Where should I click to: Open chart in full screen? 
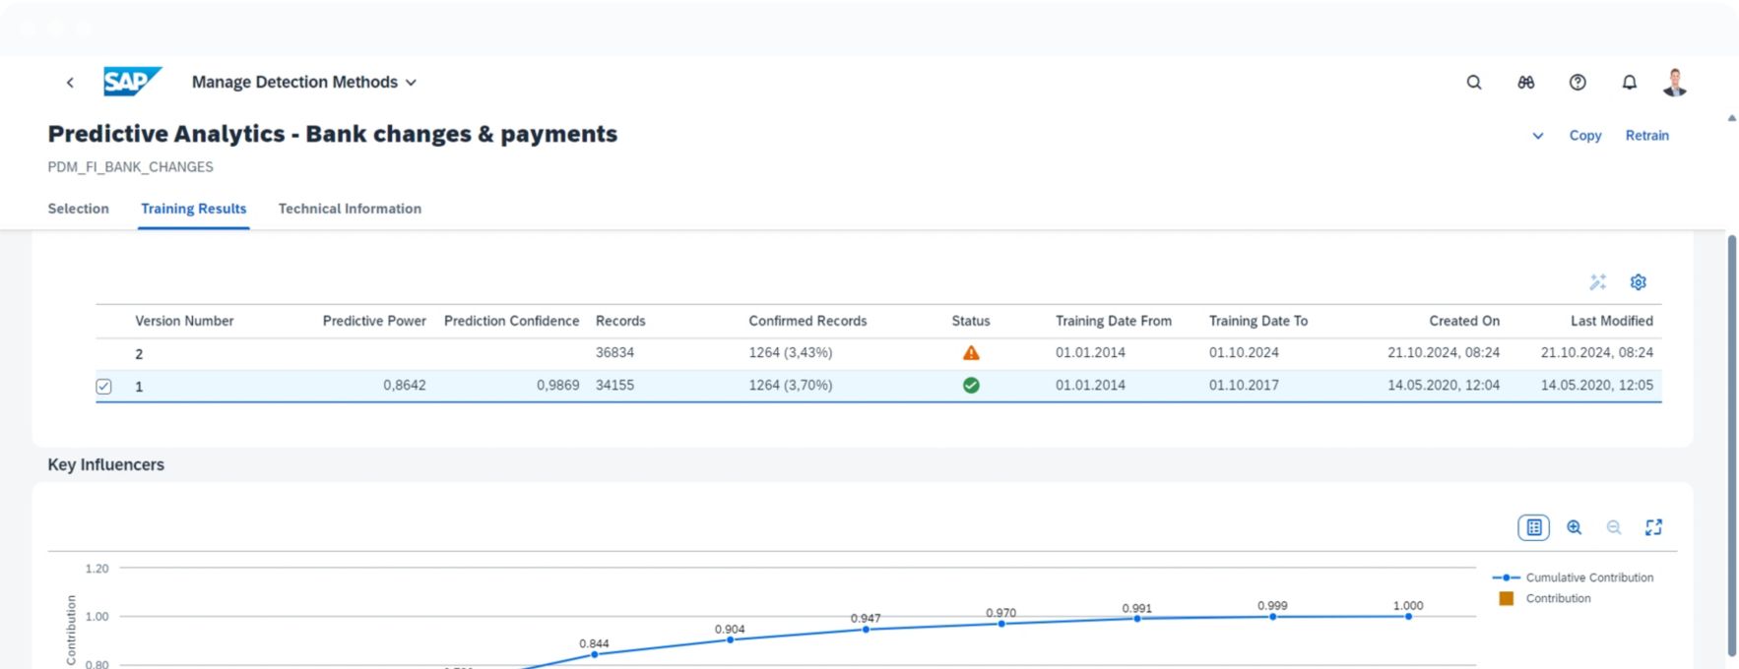(x=1653, y=527)
